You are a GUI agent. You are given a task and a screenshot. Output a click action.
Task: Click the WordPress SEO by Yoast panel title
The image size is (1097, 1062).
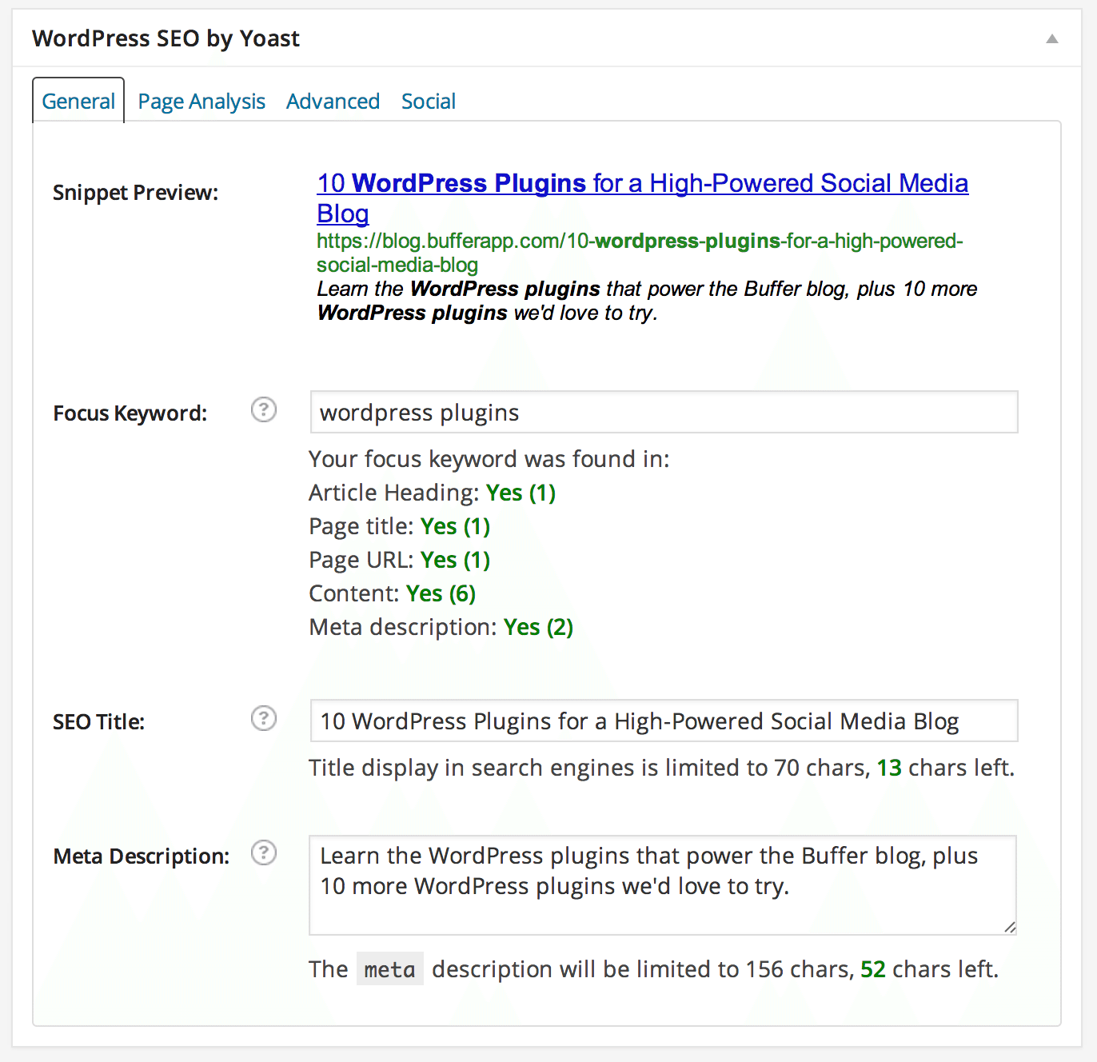166,38
